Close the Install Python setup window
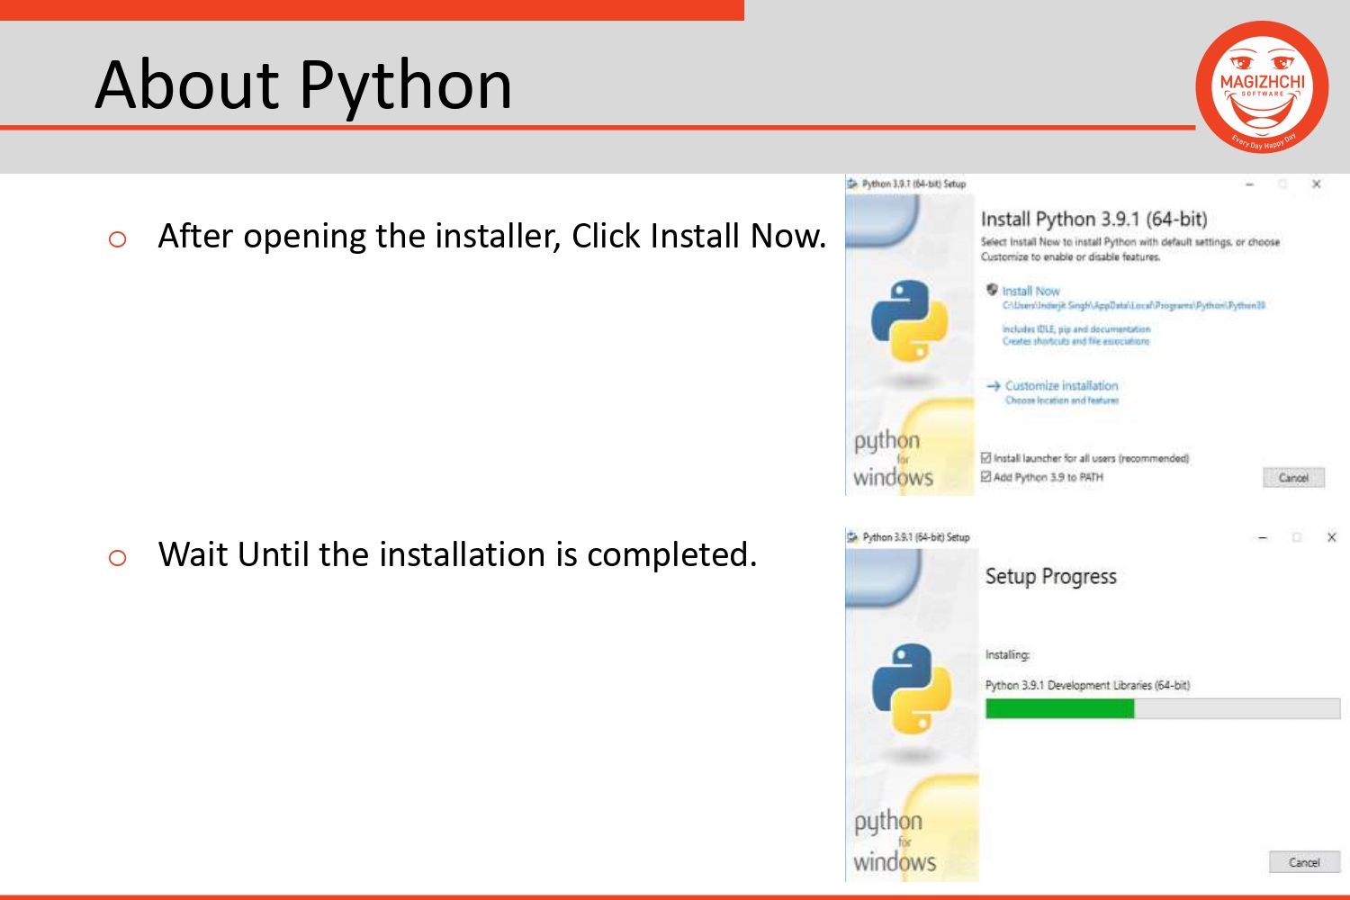1350x900 pixels. (x=1316, y=184)
